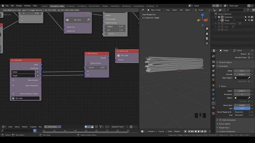Viewport: 255px width, 143px height.
Task: Hide the Collection in viewport via eye icon
Action: point(249,17)
